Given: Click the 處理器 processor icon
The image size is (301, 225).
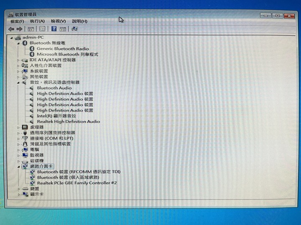Looking at the screenshot, I should (x=25, y=127).
